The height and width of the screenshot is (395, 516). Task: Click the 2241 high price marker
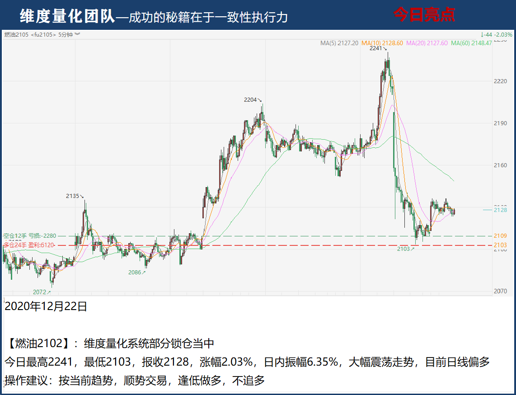click(375, 48)
